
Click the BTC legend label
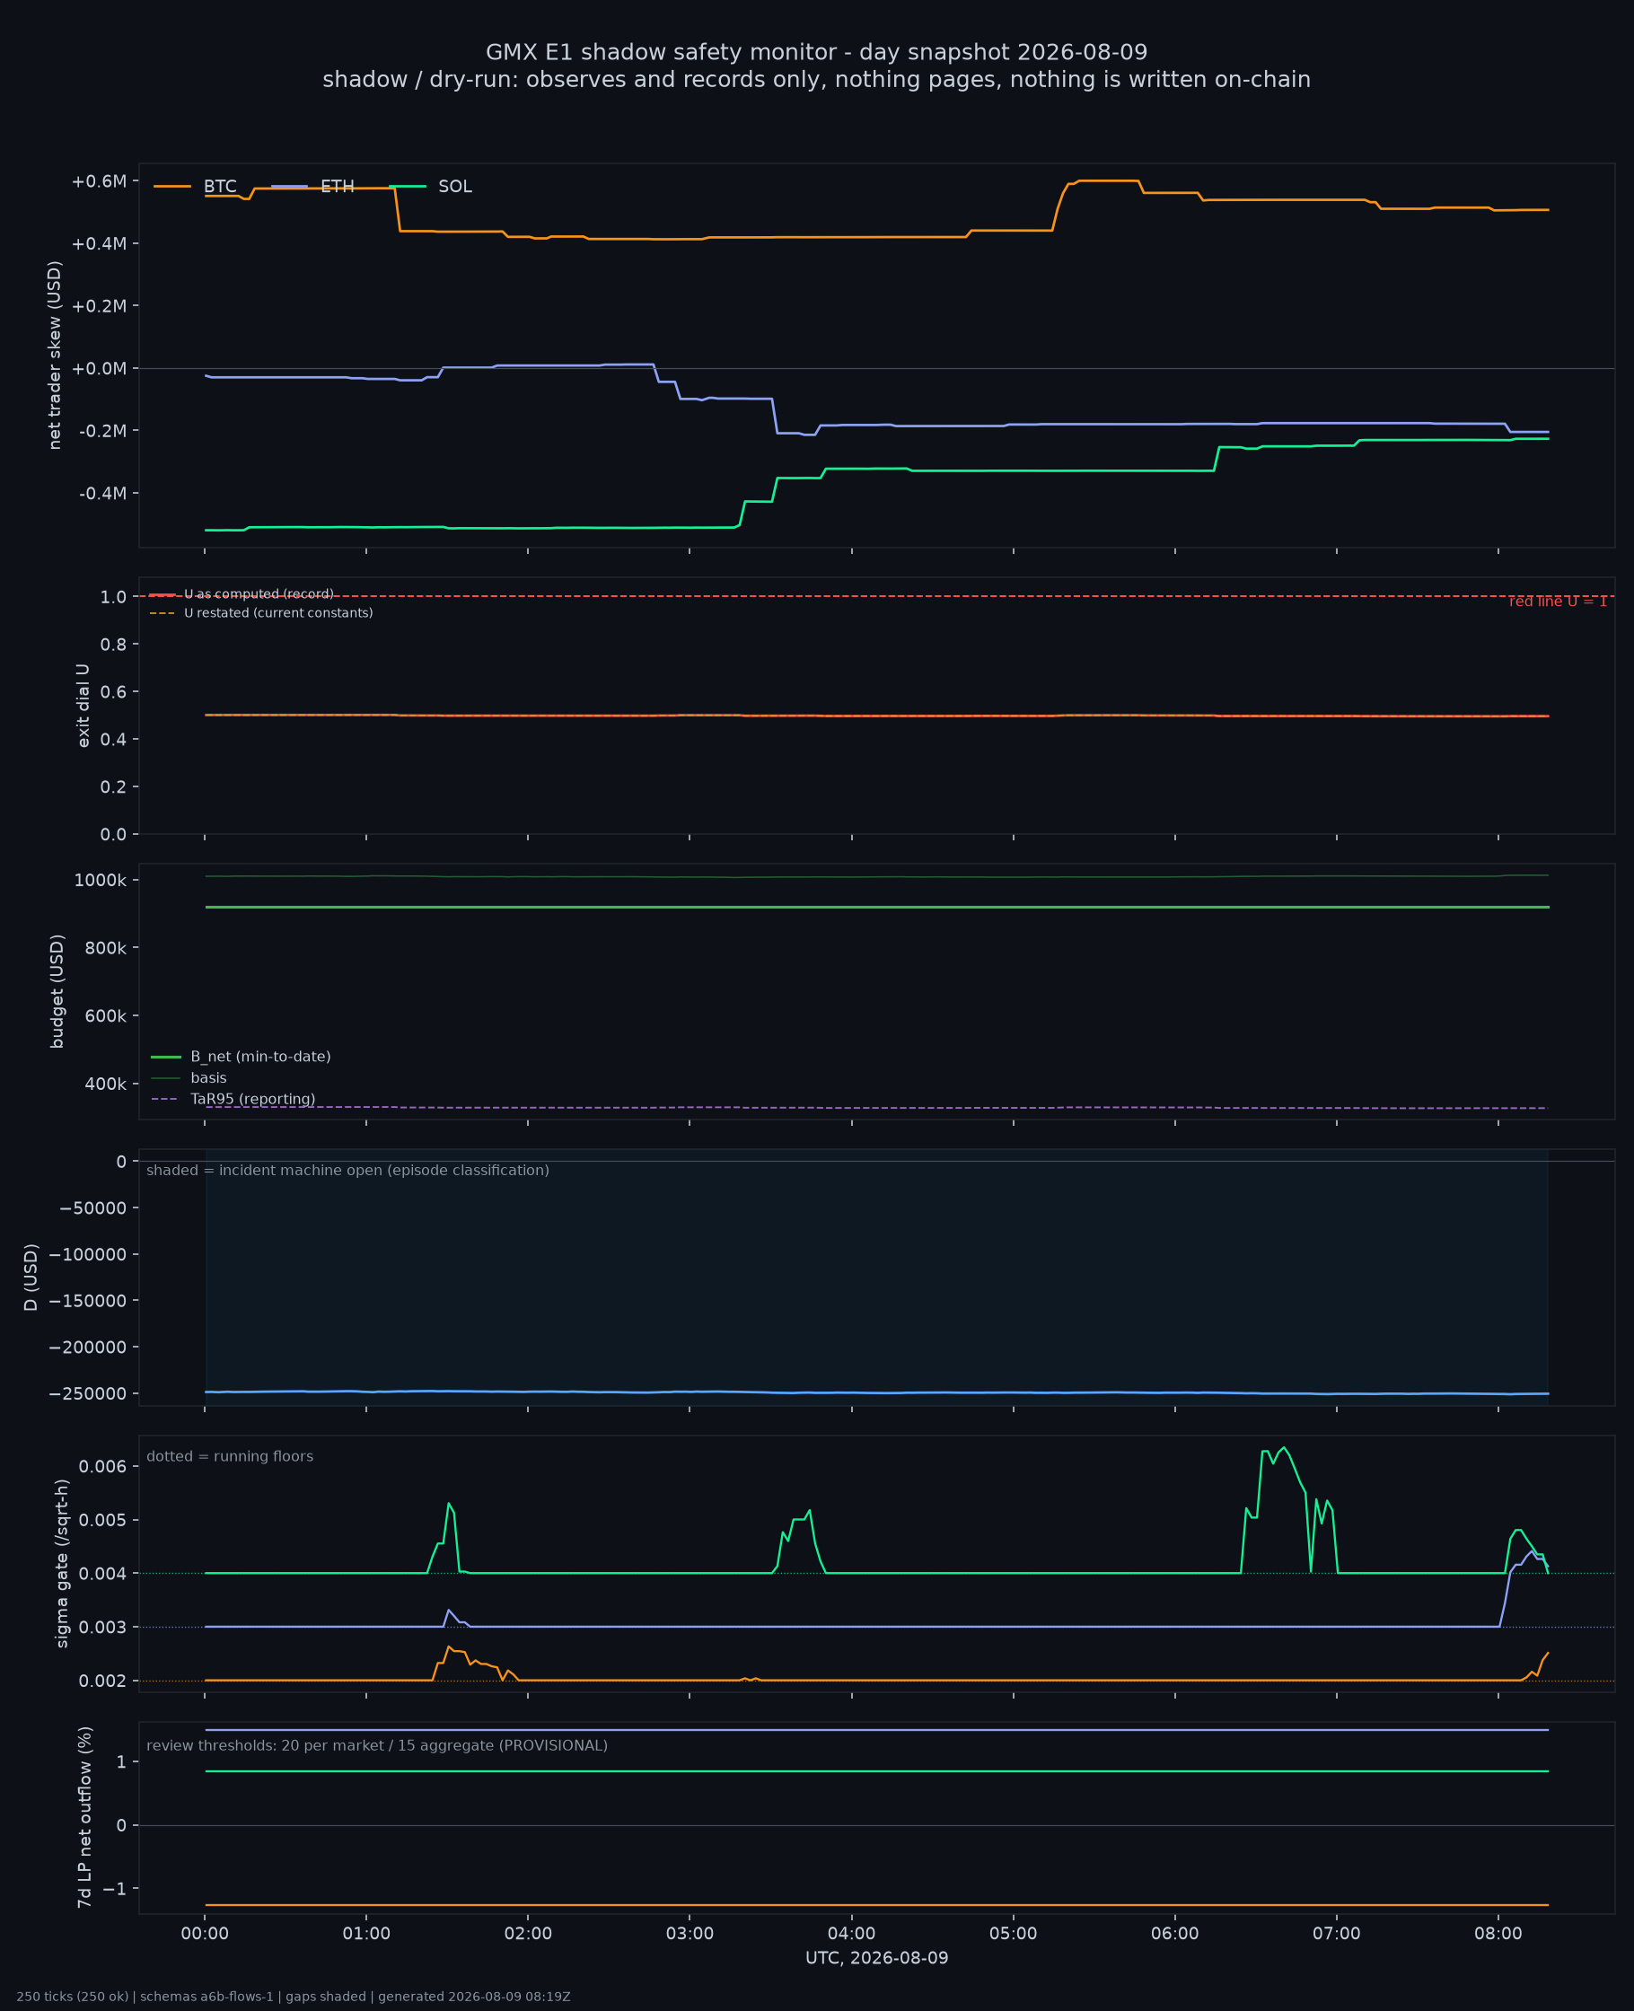(x=220, y=187)
